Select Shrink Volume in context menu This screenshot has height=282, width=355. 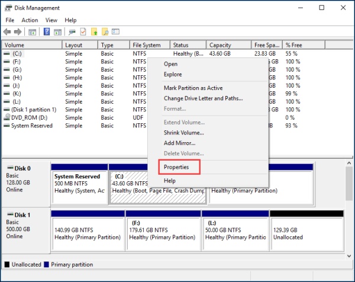click(183, 133)
